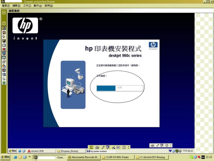Click the pen handwriting icon on the CH language bar
The width and height of the screenshot is (214, 161).
tap(113, 147)
